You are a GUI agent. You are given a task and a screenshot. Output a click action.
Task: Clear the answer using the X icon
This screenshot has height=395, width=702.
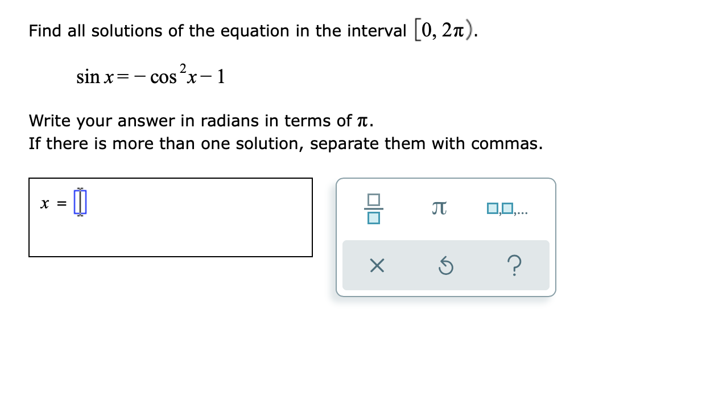(x=377, y=266)
